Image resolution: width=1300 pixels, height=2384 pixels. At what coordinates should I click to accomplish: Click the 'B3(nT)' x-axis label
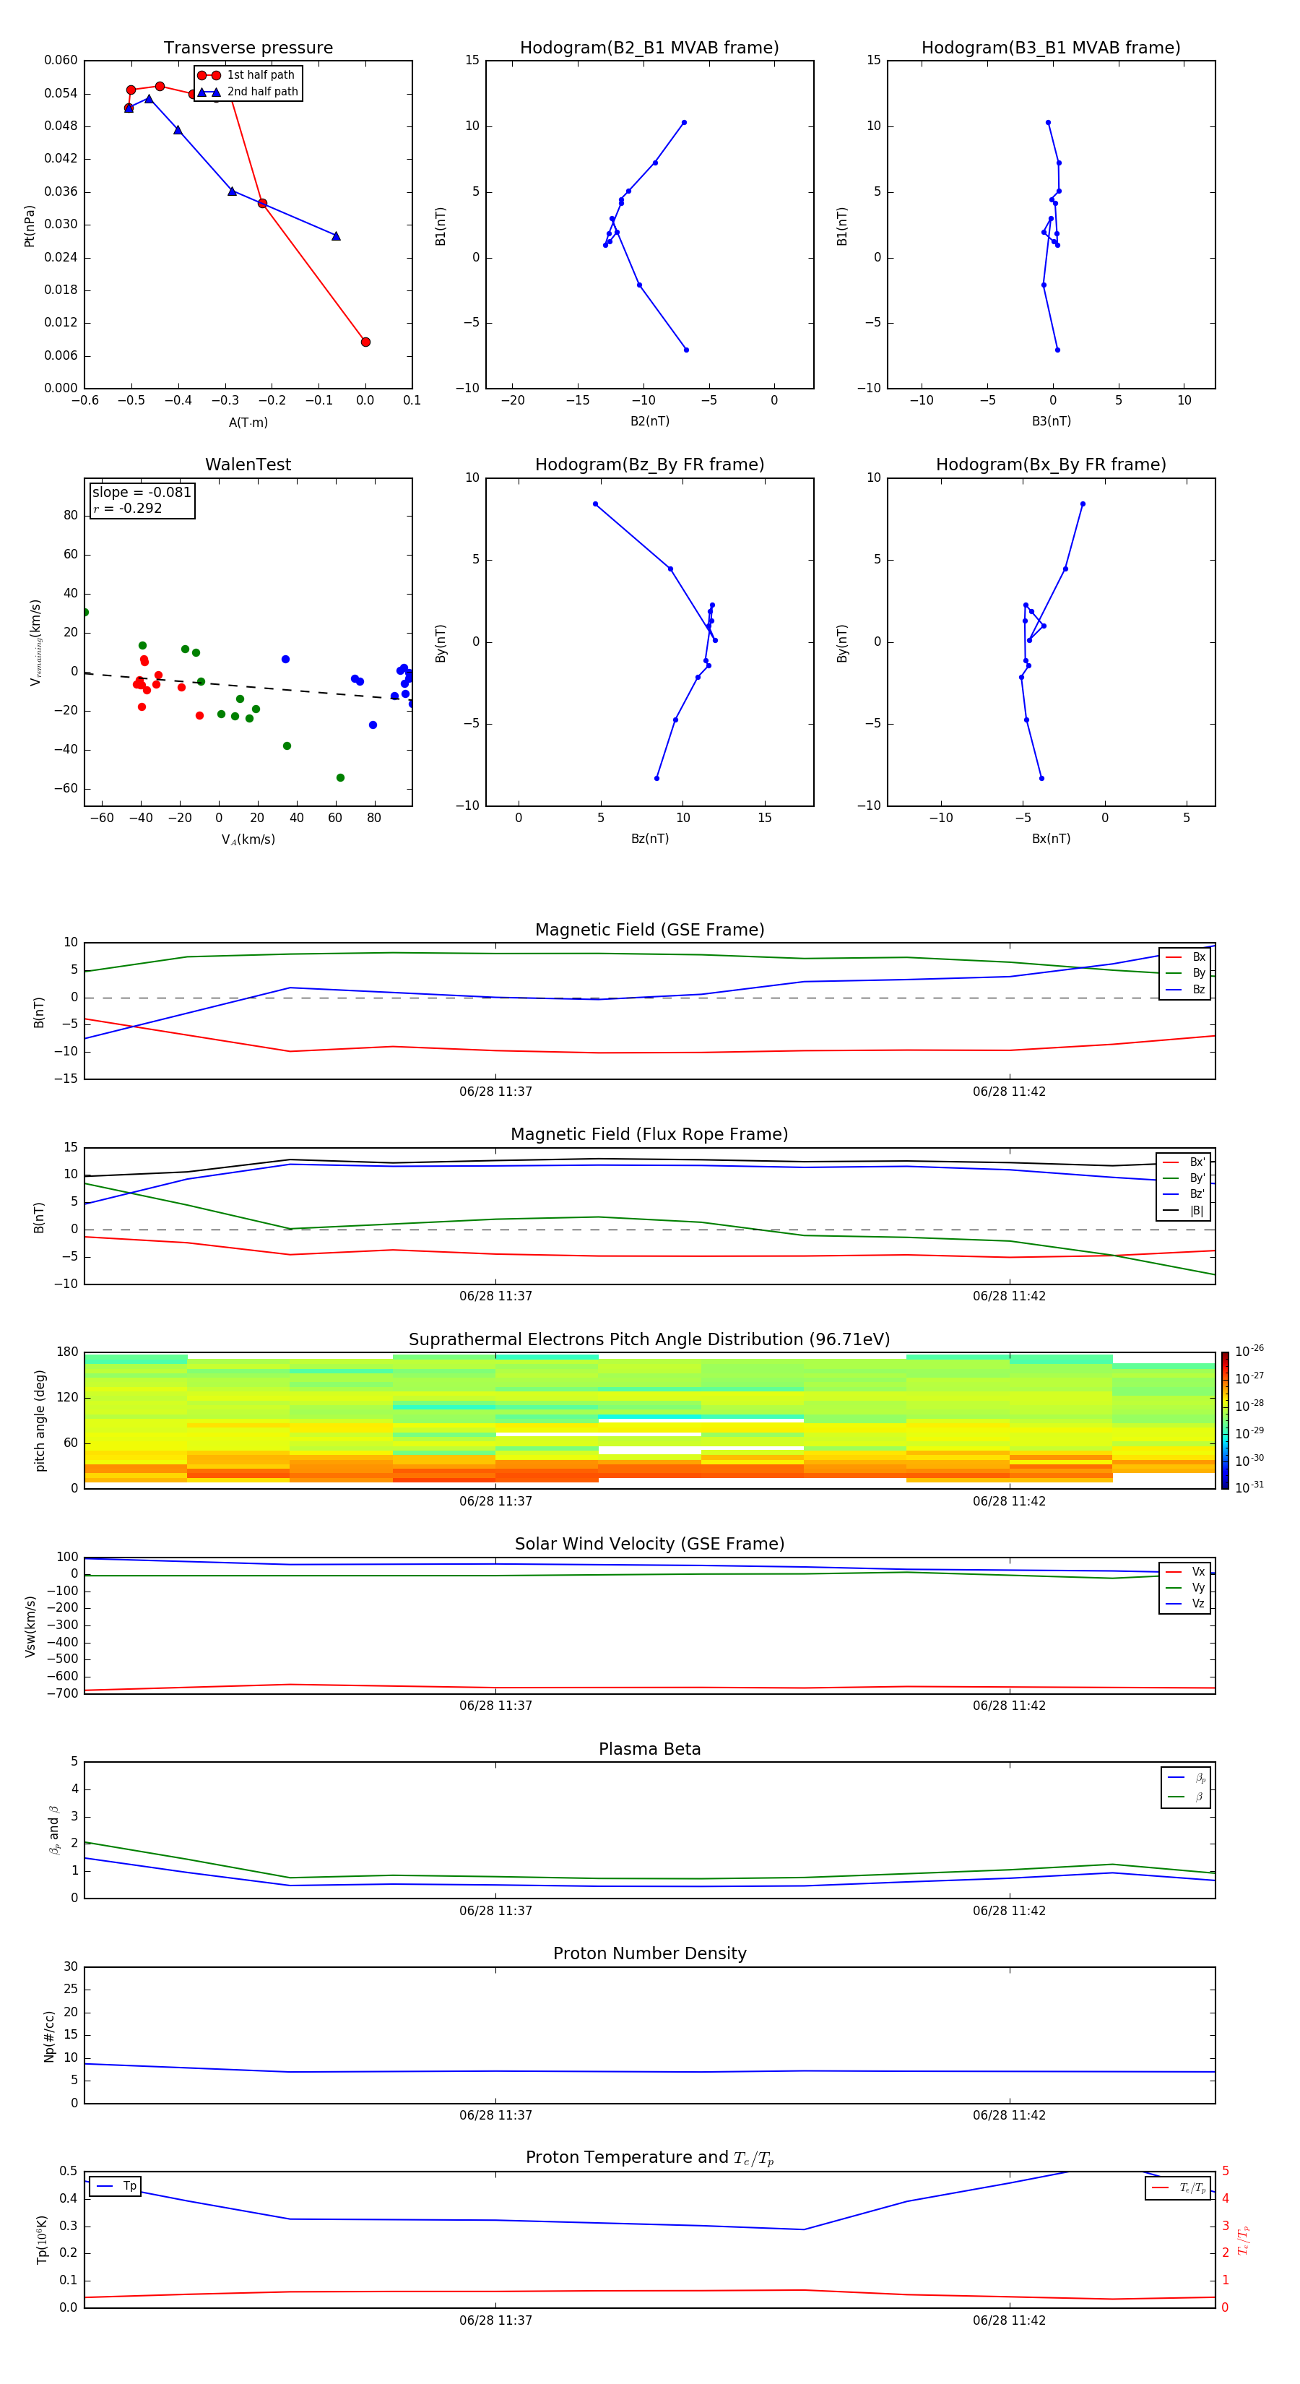[x=1051, y=421]
